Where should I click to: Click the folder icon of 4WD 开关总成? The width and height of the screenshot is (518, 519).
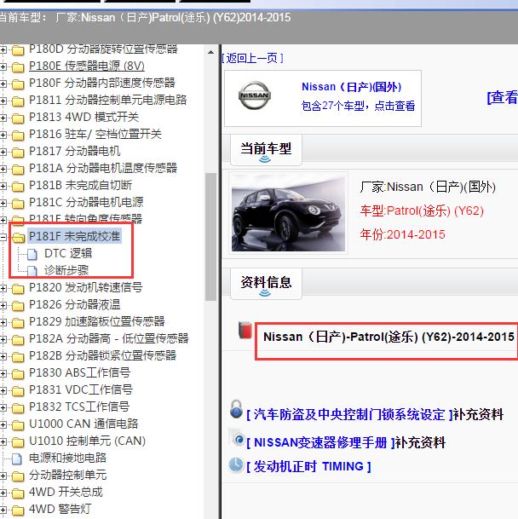[x=18, y=493]
